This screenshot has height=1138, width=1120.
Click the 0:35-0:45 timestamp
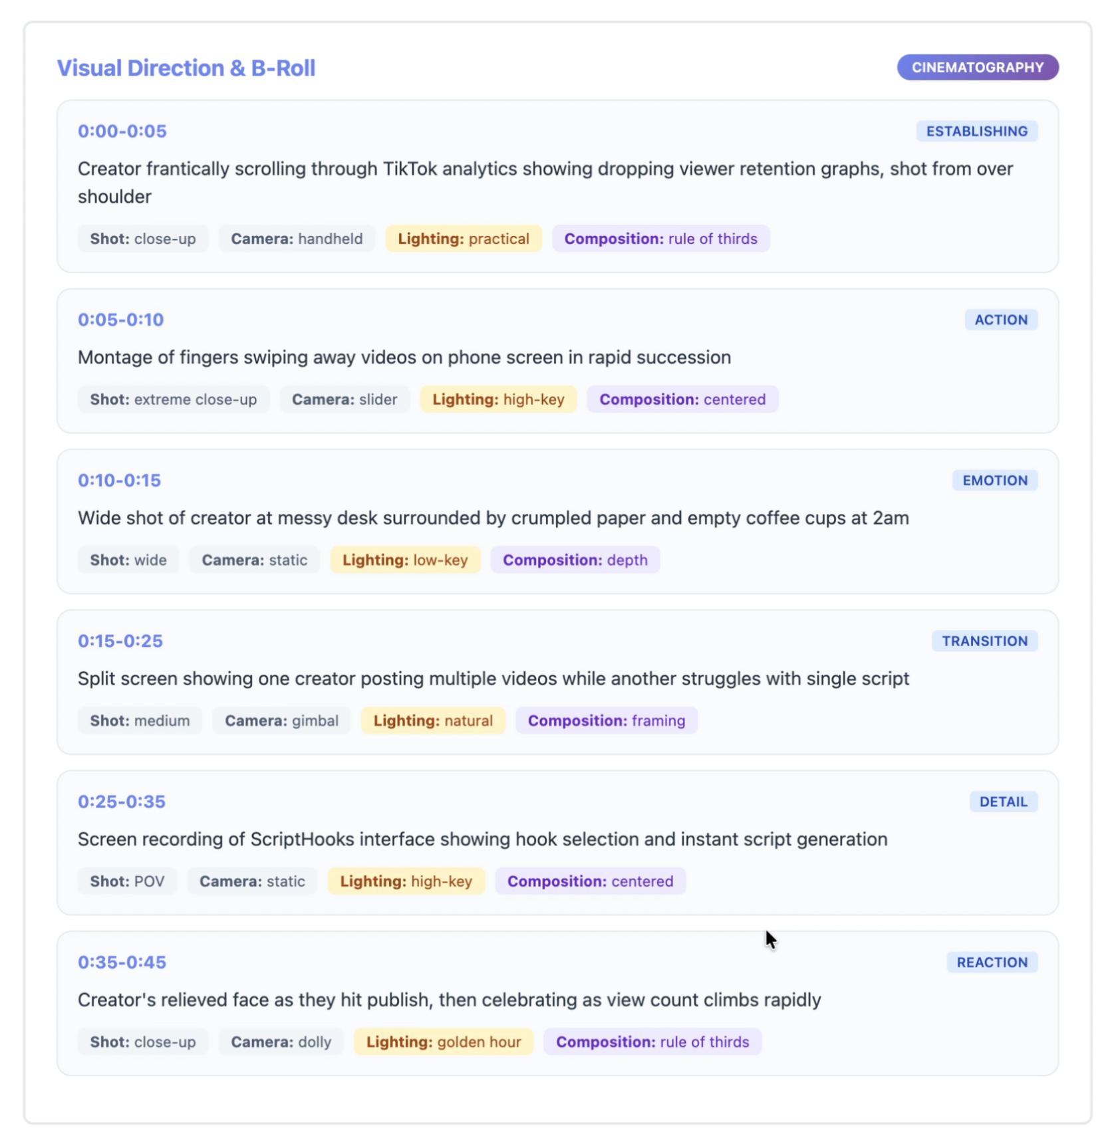point(122,962)
